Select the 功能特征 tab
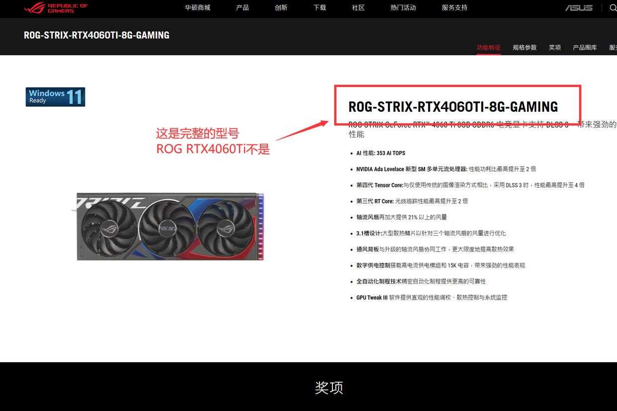617x411 pixels. click(x=489, y=48)
